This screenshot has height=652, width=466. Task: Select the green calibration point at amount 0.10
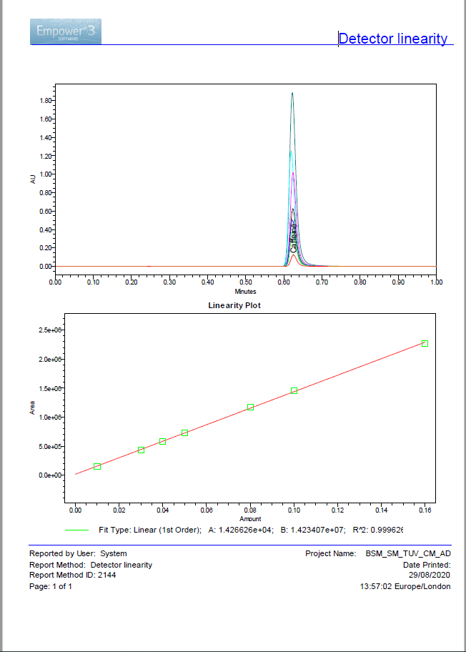click(294, 391)
